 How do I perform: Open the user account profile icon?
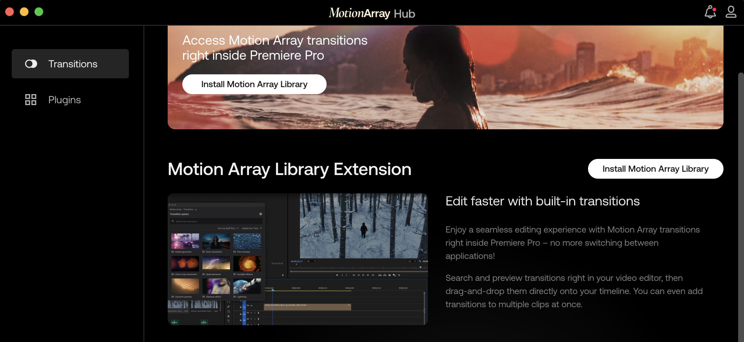tap(731, 12)
